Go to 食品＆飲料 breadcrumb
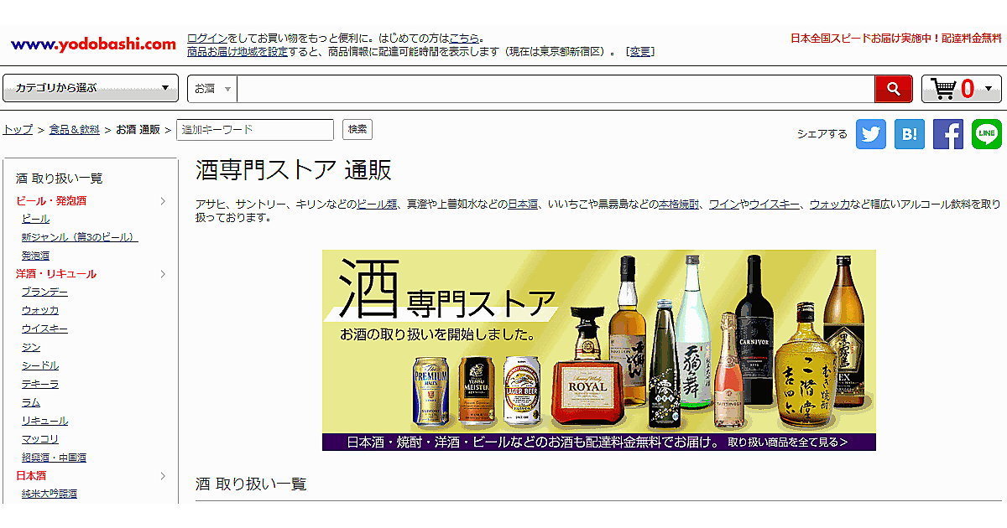 click(x=74, y=130)
